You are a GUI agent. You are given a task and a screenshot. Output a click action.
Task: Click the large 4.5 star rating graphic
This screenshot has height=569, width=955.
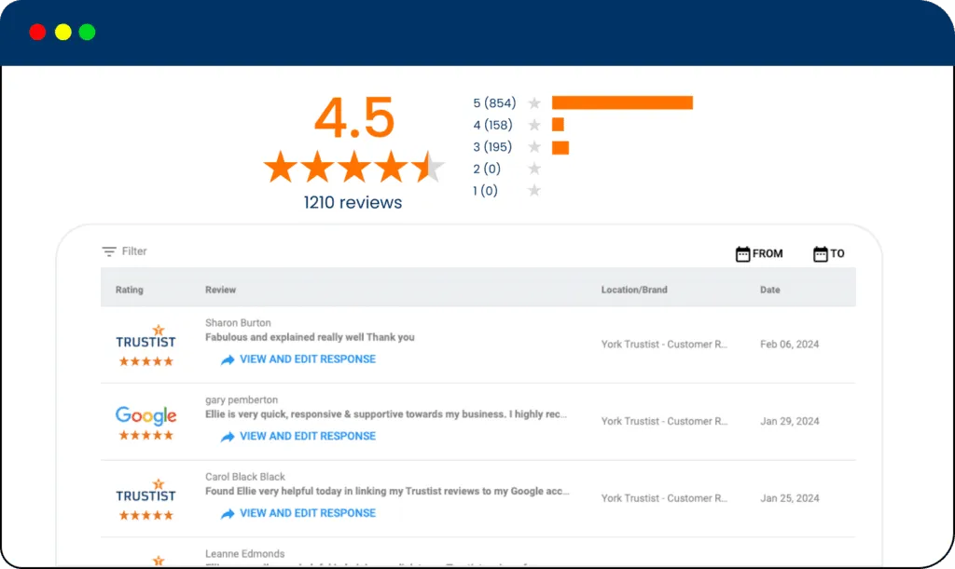(353, 167)
